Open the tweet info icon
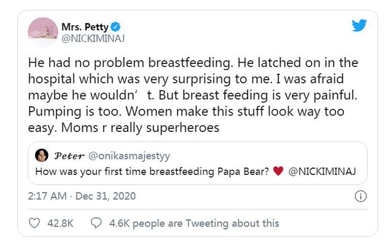387x243 pixels. coord(361,196)
